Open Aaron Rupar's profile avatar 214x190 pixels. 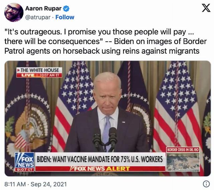(x=14, y=12)
